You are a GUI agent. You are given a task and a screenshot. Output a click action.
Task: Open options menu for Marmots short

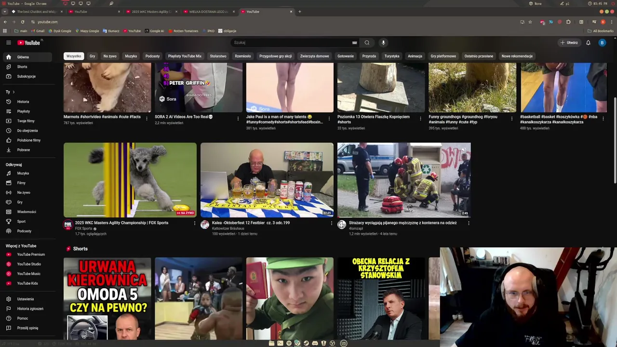coord(147,119)
